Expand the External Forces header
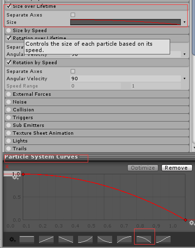 point(97,94)
